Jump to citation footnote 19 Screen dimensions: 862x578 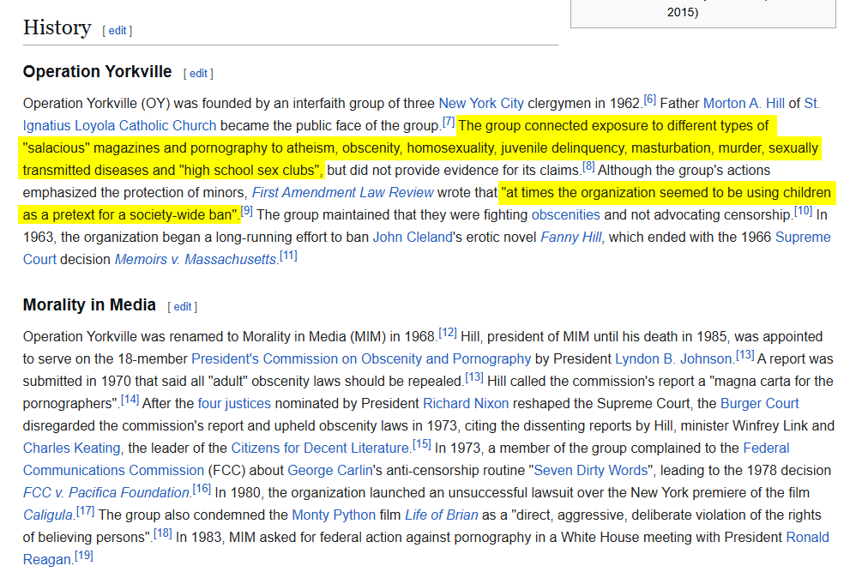point(83,557)
